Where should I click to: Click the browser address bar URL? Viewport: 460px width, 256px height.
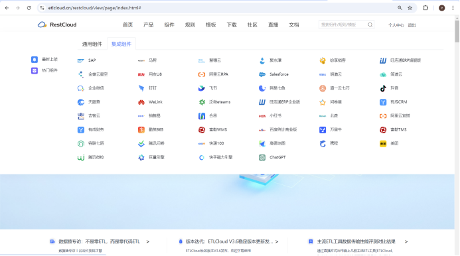[94, 8]
